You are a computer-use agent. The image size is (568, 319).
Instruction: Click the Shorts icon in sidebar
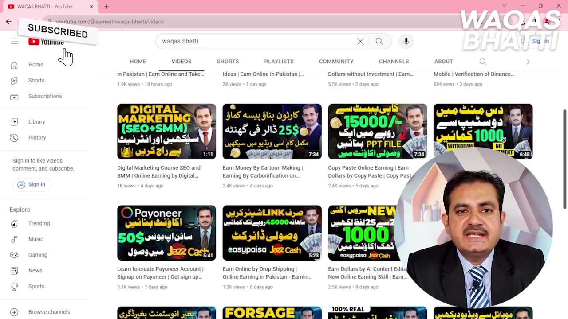pos(14,80)
